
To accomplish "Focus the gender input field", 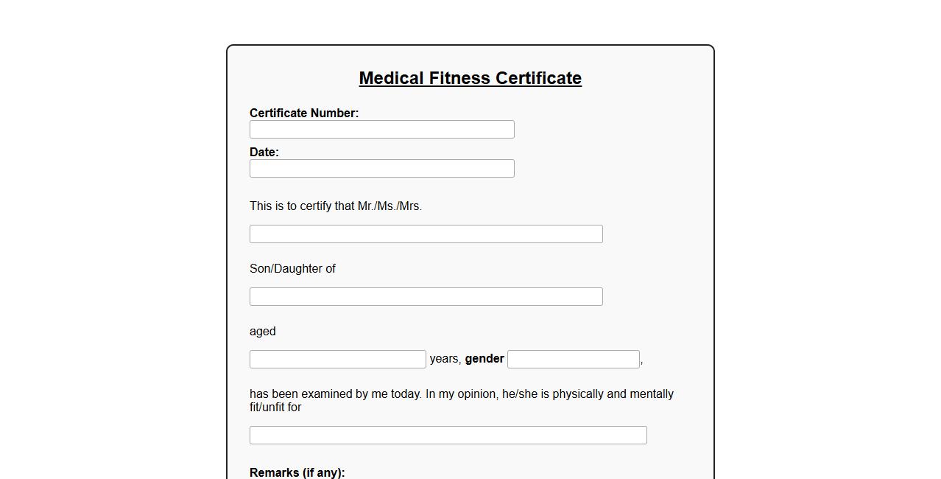I will pos(573,360).
